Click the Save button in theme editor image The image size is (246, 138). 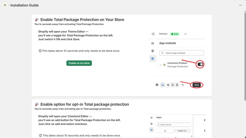tap(196, 85)
